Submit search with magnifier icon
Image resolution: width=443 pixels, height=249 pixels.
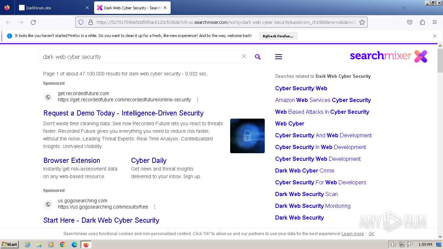tap(258, 57)
